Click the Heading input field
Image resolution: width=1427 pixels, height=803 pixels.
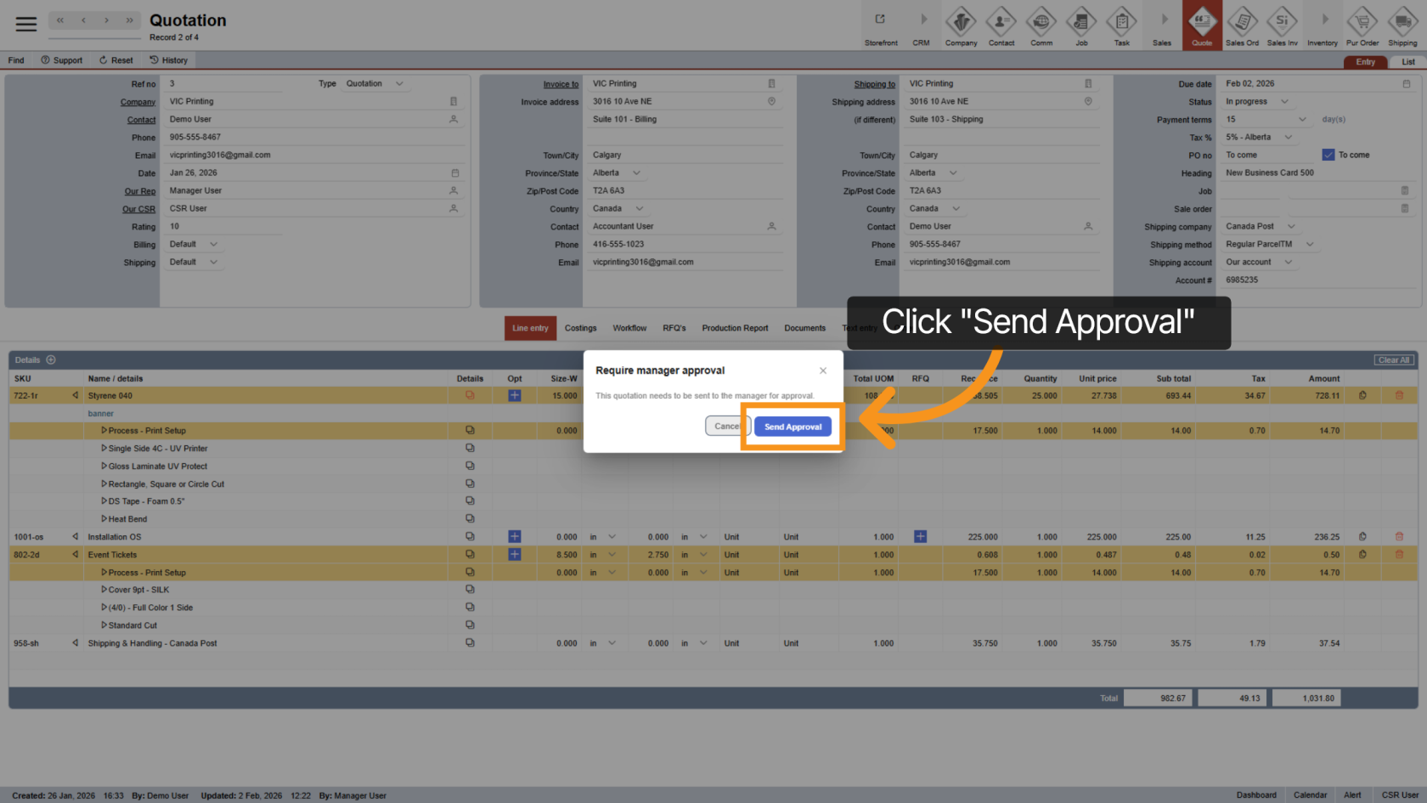[x=1317, y=173]
